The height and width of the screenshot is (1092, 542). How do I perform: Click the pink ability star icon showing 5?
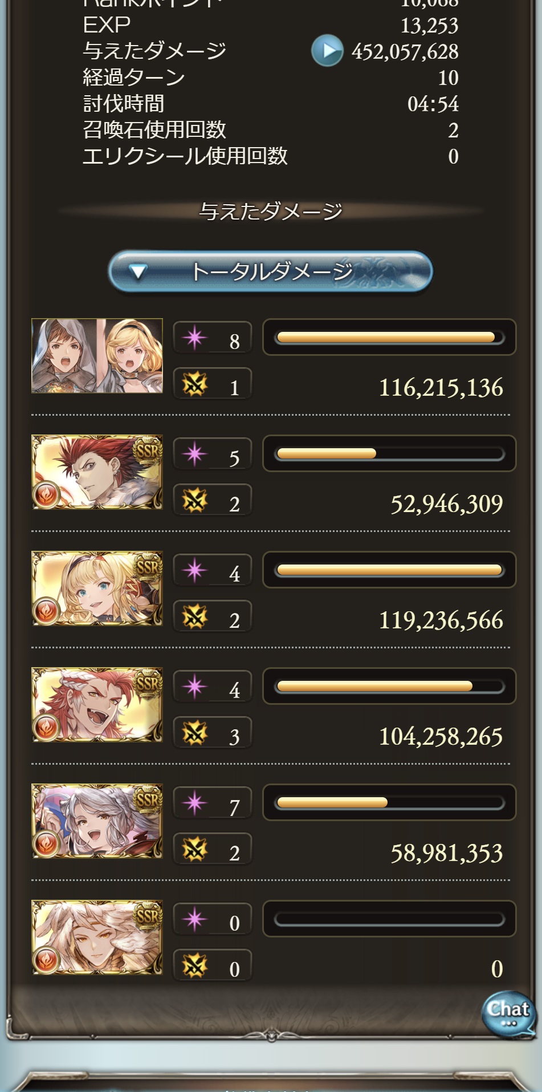click(x=194, y=454)
